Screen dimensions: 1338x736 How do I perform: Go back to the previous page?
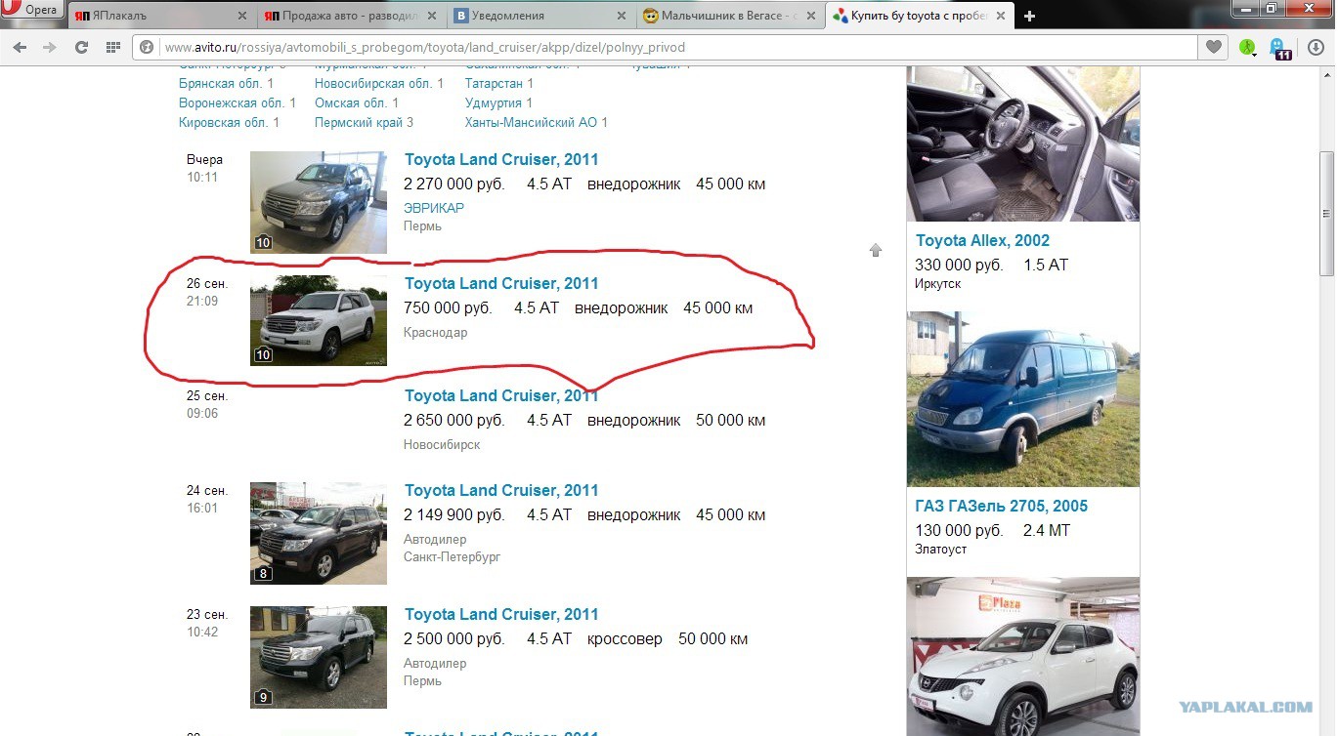coord(20,47)
